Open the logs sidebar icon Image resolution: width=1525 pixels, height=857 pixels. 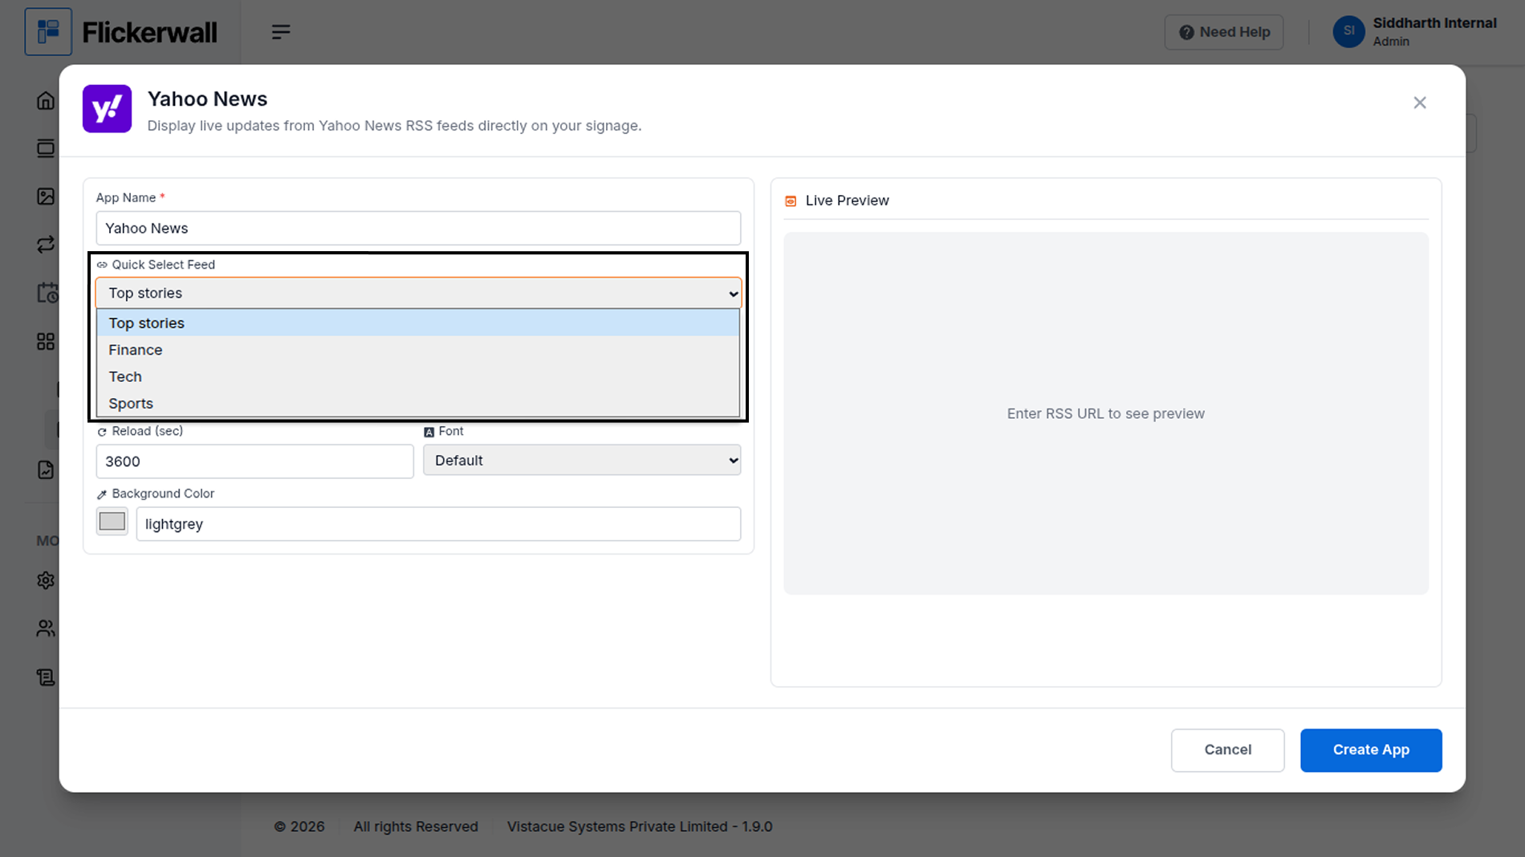click(46, 677)
